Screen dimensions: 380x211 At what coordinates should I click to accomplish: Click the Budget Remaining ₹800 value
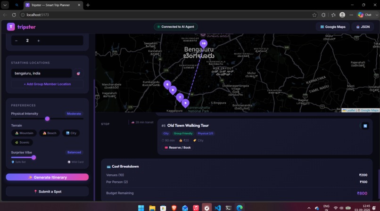click(x=362, y=193)
